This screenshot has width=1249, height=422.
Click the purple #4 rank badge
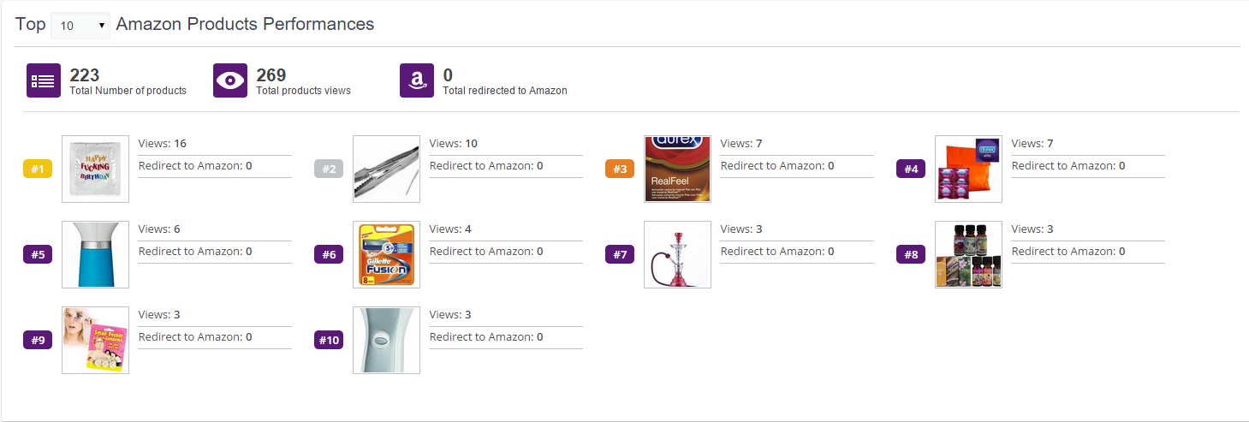point(911,169)
